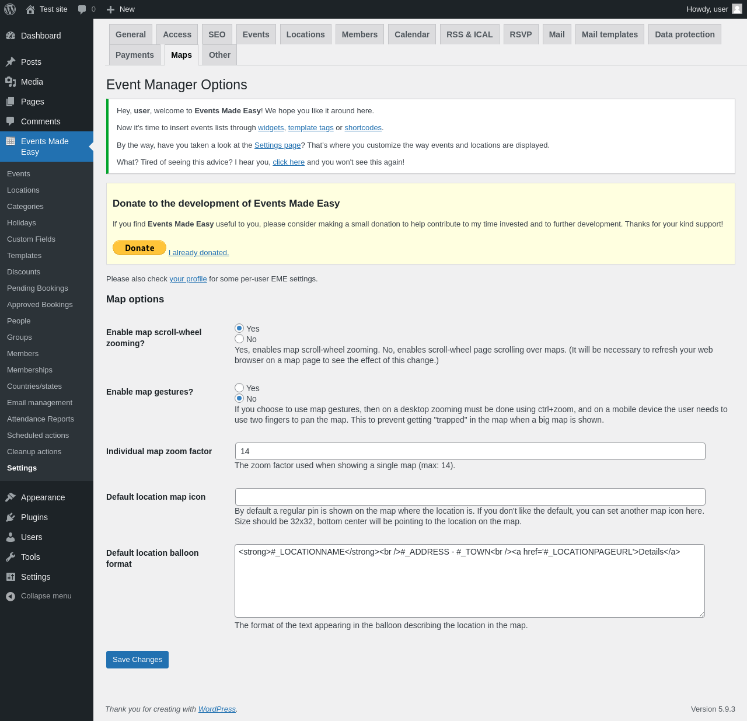Viewport: 747px width, 721px height.
Task: Open the Custom Fields submenu item
Action: [47, 239]
